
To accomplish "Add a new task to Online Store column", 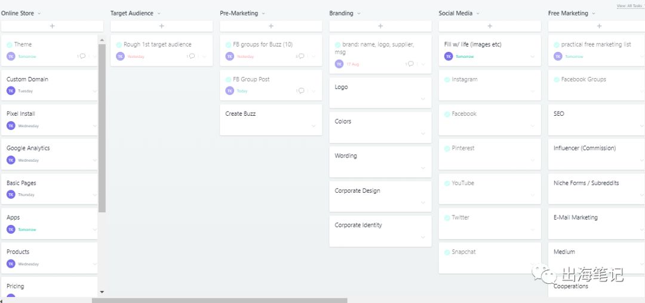I will pos(52,26).
